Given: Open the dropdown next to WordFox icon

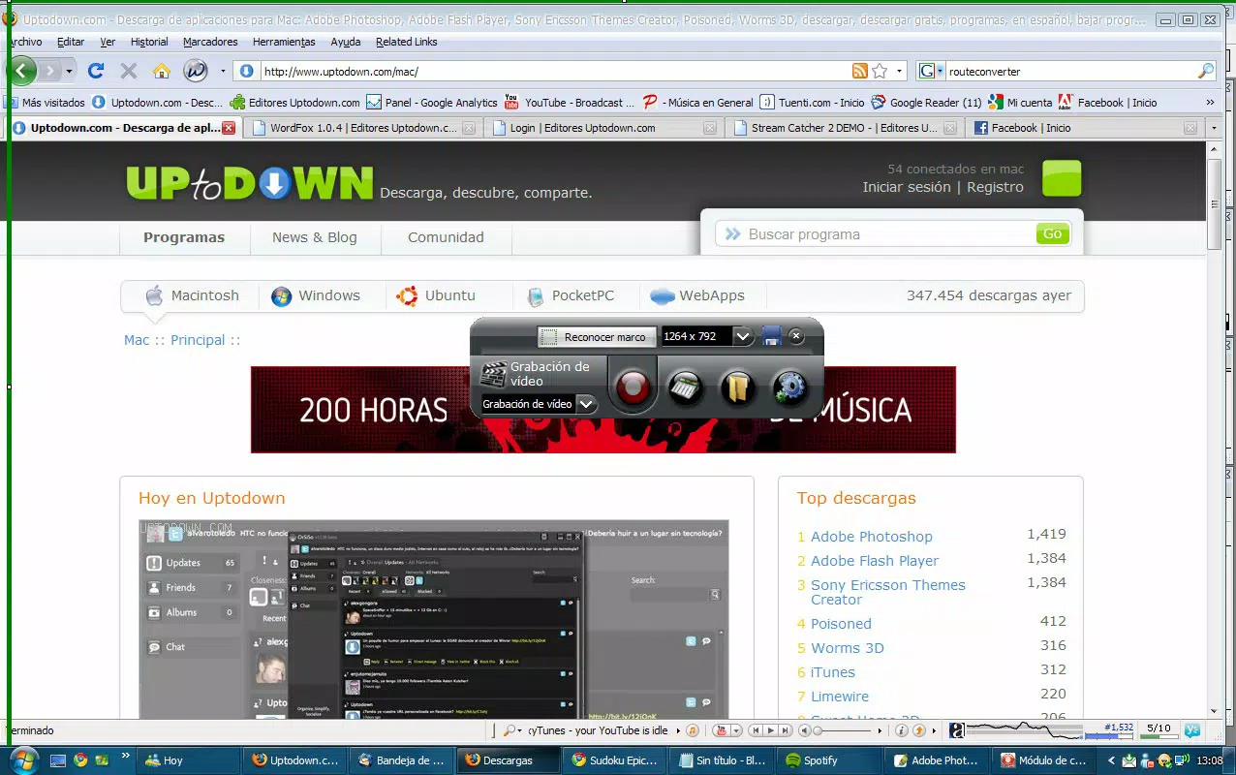Looking at the screenshot, I should (x=223, y=72).
